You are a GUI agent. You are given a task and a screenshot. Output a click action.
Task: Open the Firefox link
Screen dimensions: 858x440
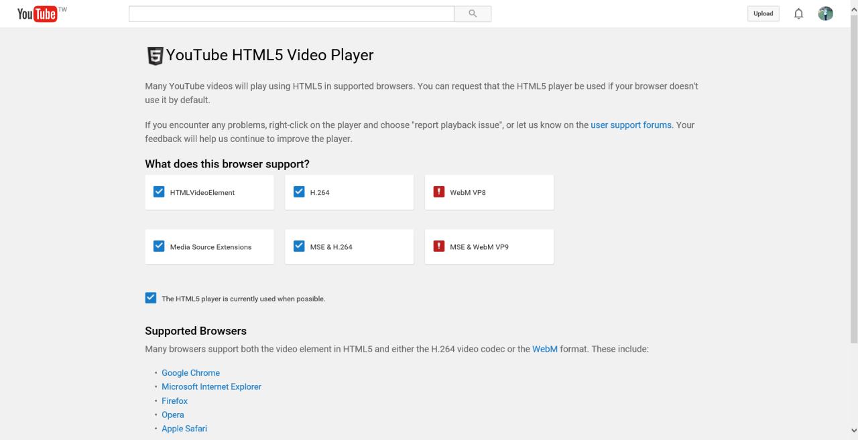coord(174,401)
